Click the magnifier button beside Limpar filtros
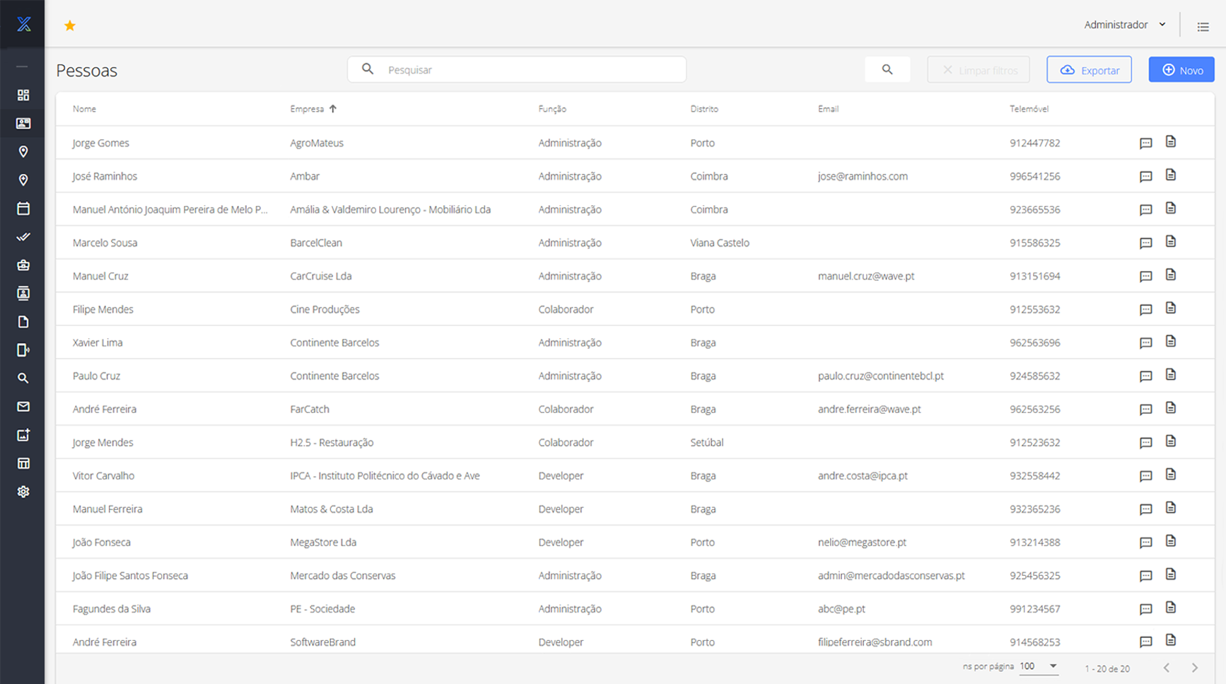 tap(887, 69)
